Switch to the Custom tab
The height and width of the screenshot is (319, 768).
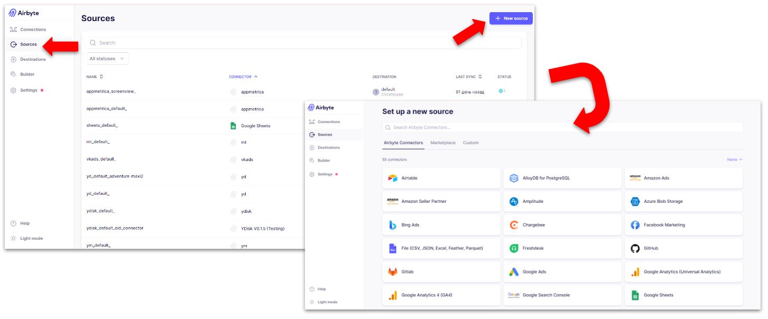[471, 143]
